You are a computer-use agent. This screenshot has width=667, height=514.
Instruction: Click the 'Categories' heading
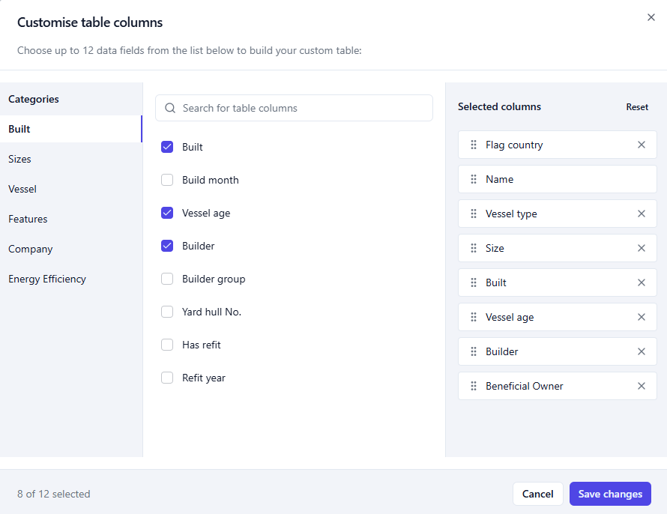[x=34, y=99]
